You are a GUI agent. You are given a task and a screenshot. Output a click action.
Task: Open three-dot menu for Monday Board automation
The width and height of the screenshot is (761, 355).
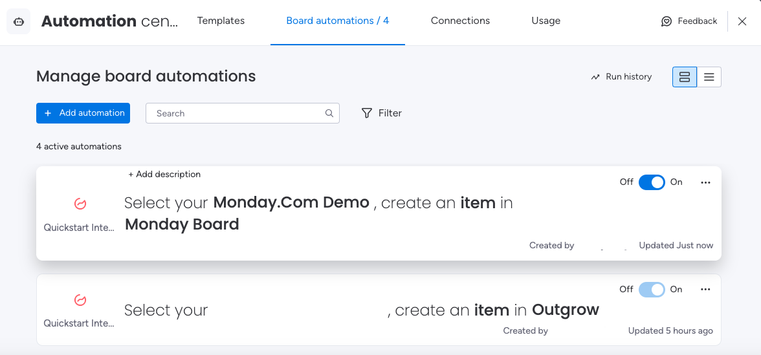[705, 182]
